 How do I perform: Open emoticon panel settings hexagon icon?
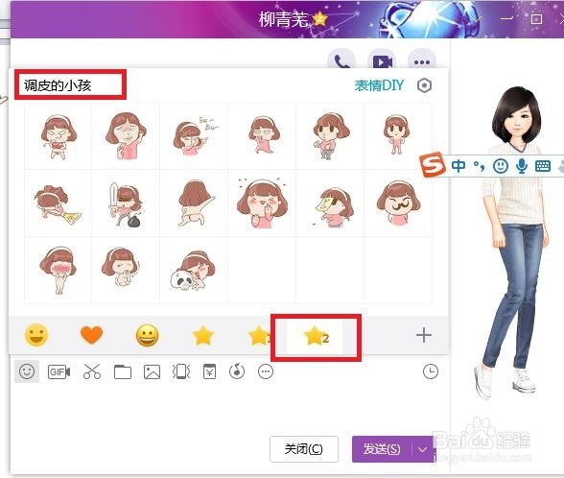click(424, 85)
